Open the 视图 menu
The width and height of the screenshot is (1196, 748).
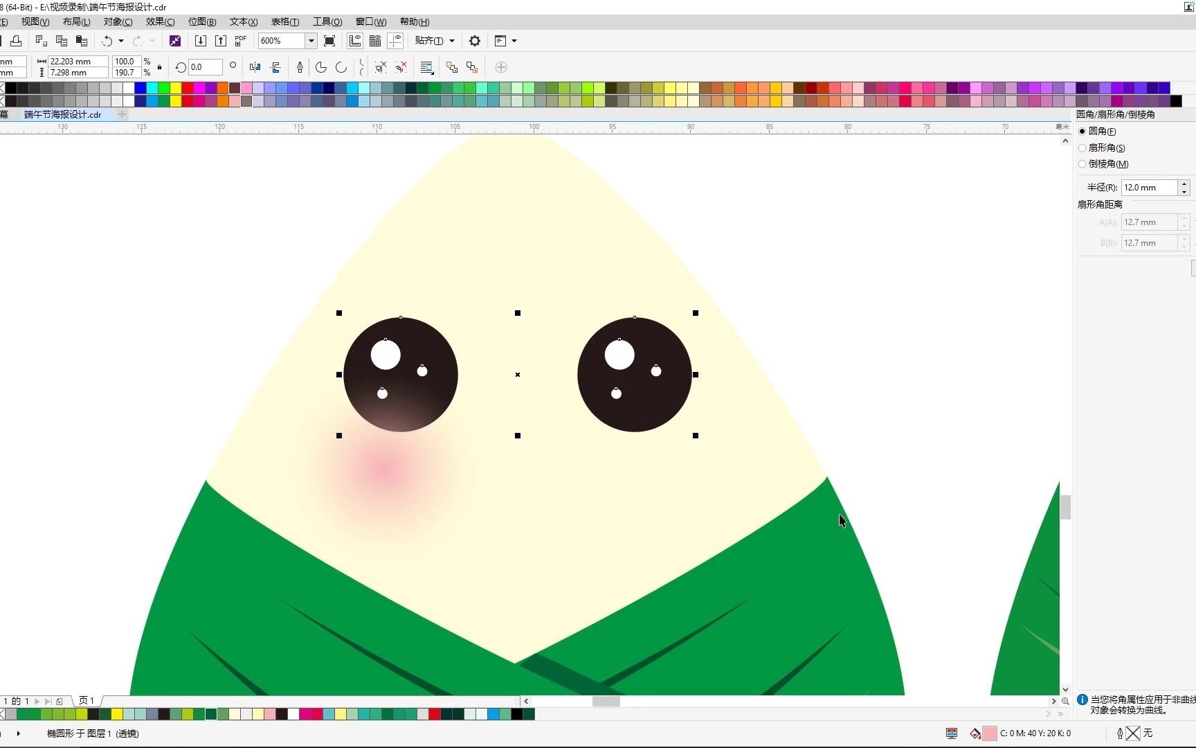(35, 21)
